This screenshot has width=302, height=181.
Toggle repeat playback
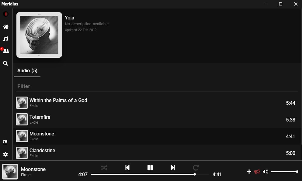(x=196, y=168)
